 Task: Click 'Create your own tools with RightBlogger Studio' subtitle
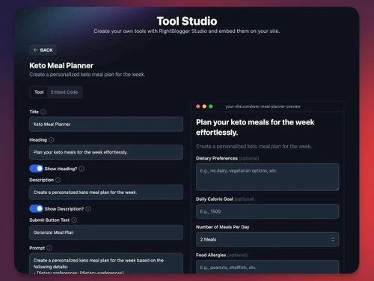(x=187, y=31)
